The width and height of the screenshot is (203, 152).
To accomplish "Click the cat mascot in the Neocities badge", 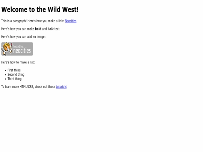I will pos(6,48).
